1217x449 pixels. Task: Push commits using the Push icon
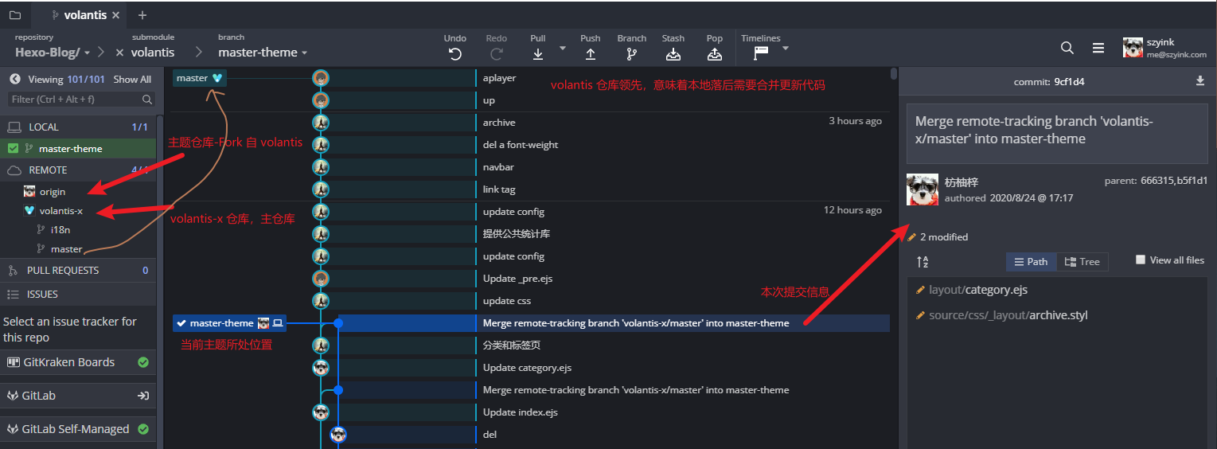tap(591, 54)
